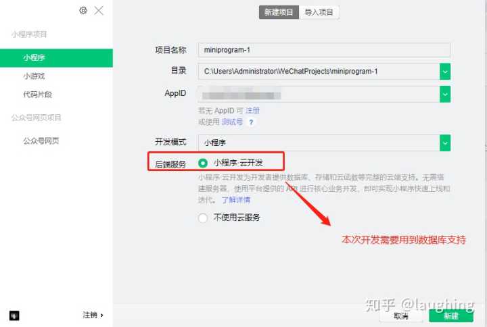Select 小程序 in the sidebar
The height and width of the screenshot is (327, 487).
click(x=34, y=58)
